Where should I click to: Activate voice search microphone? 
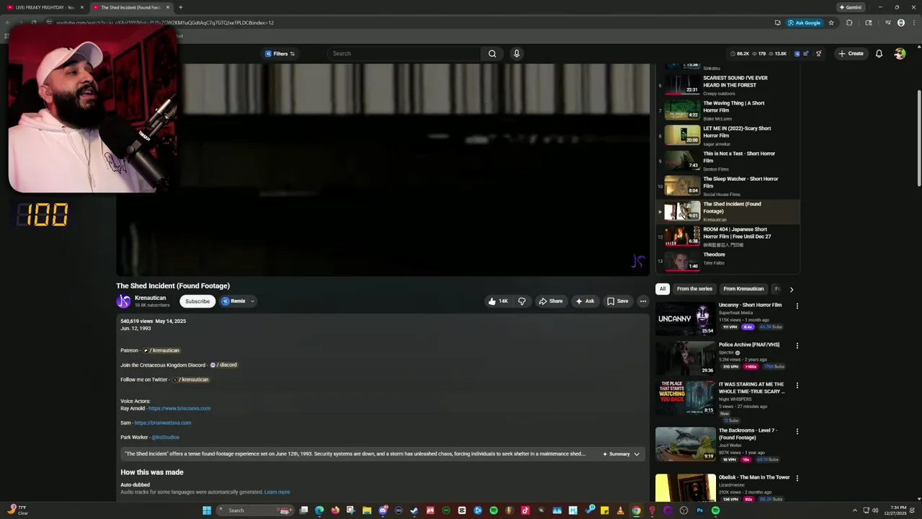(x=516, y=53)
